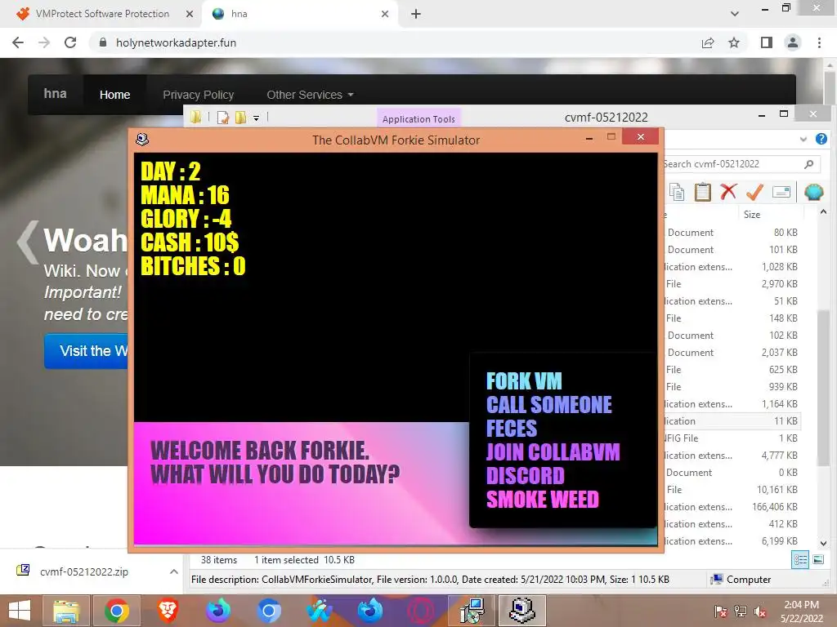Image resolution: width=837 pixels, height=627 pixels.
Task: Switch to large icons view in Explorer
Action: 817,560
